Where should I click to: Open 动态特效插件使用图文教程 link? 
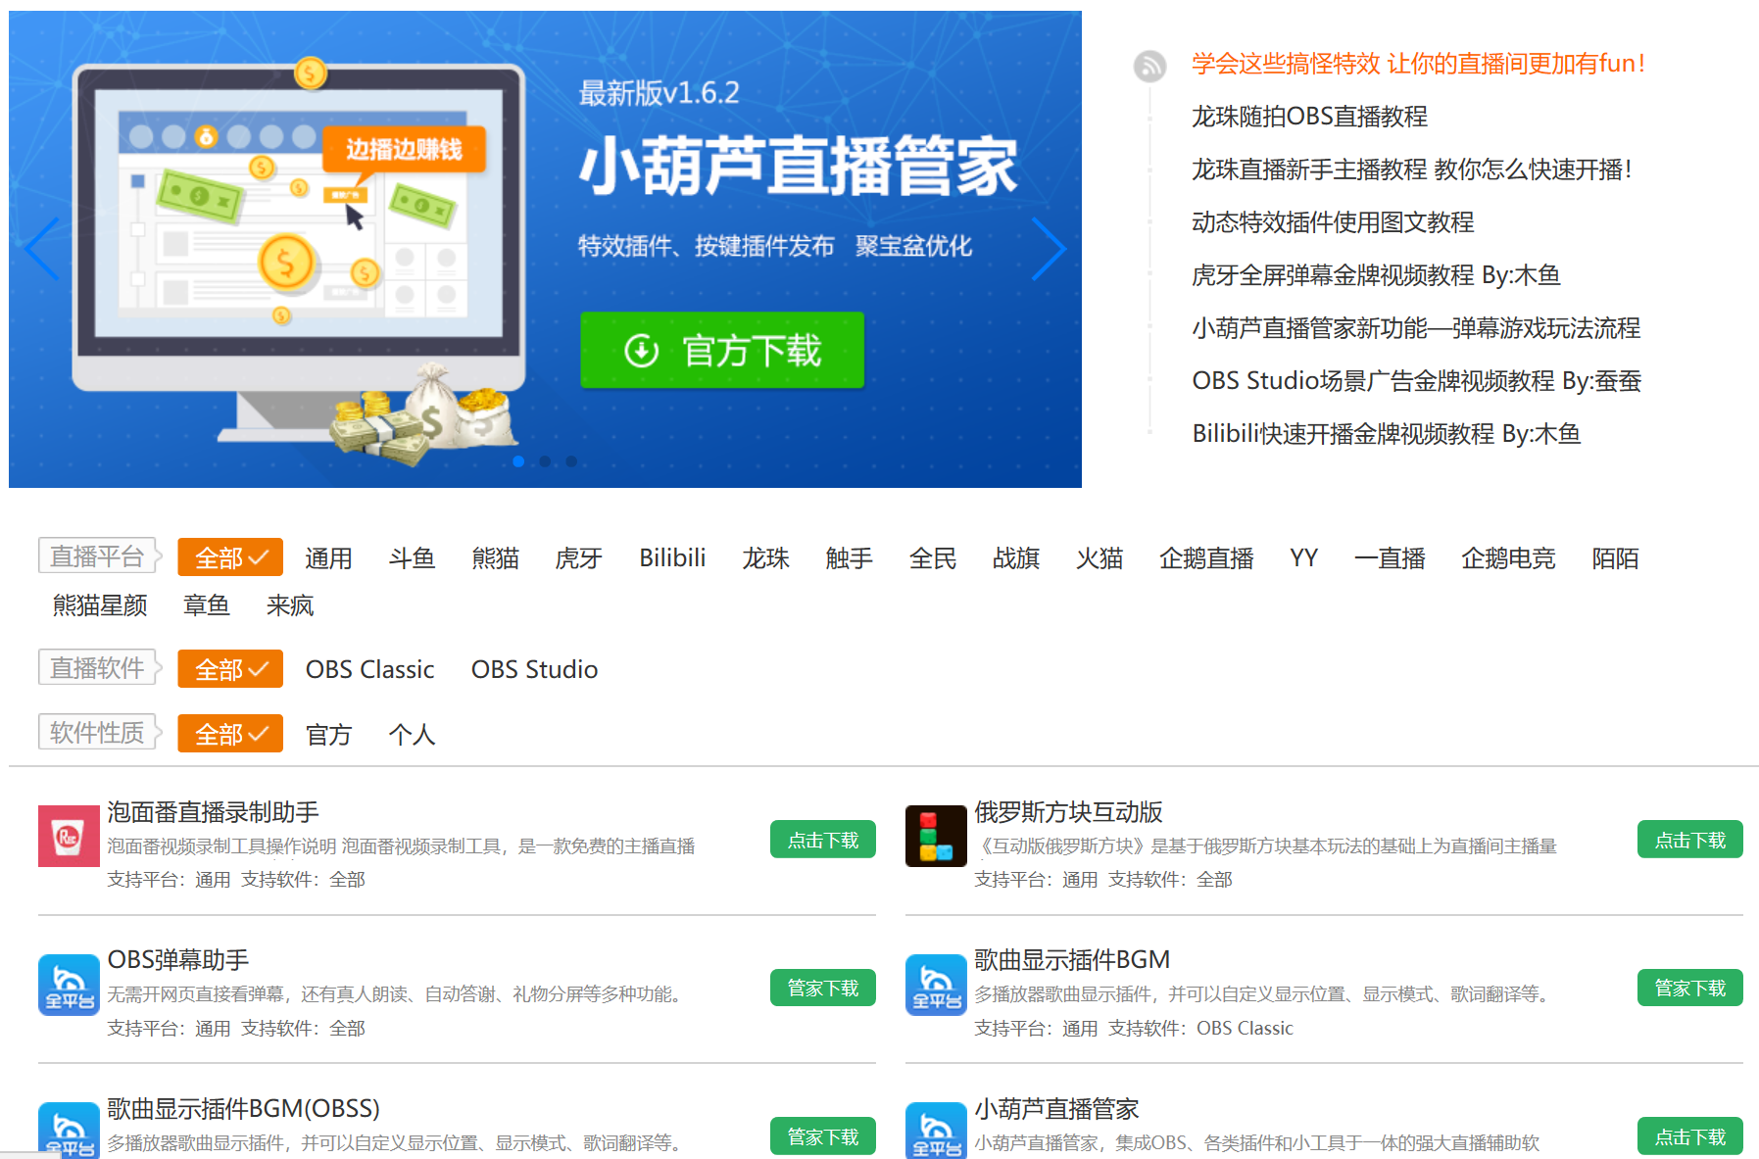1333,222
